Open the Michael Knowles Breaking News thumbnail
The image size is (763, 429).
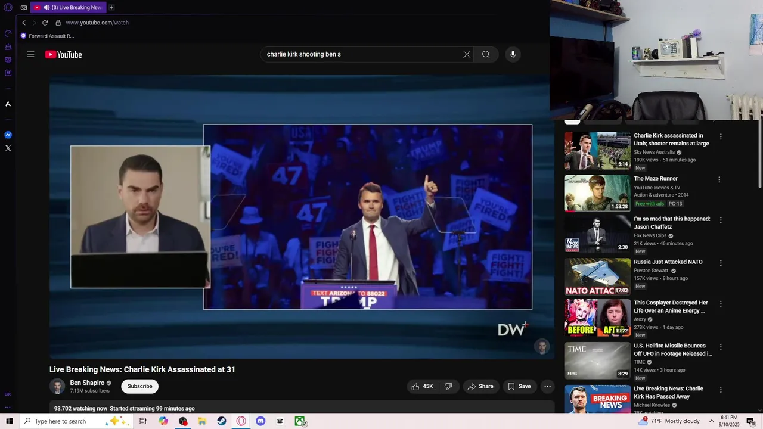pos(597,399)
